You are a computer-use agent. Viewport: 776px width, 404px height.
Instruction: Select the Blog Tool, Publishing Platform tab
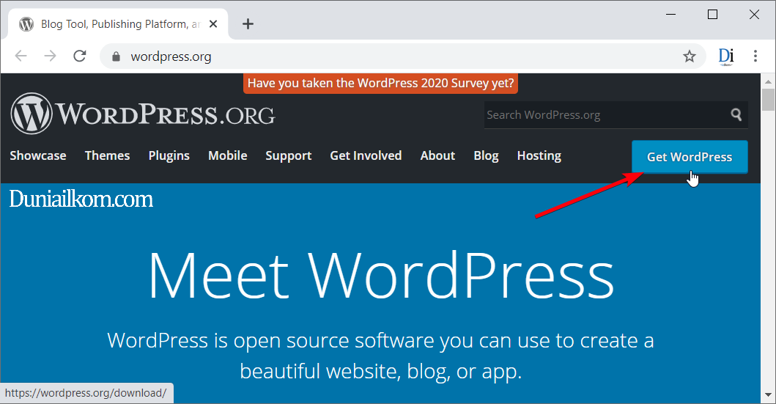point(118,23)
